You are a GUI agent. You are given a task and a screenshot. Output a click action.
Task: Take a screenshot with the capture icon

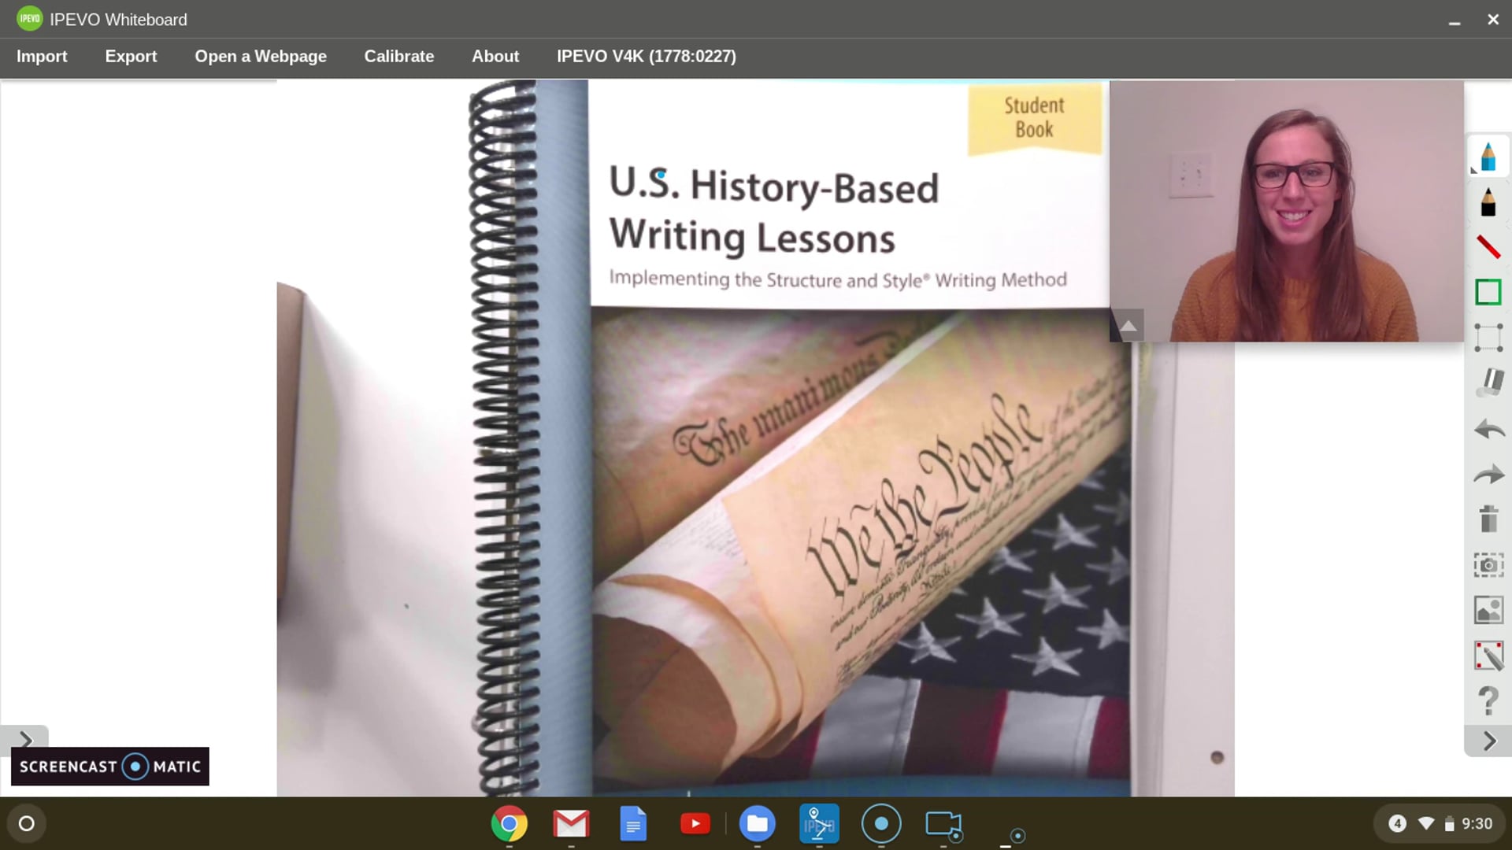click(1488, 565)
